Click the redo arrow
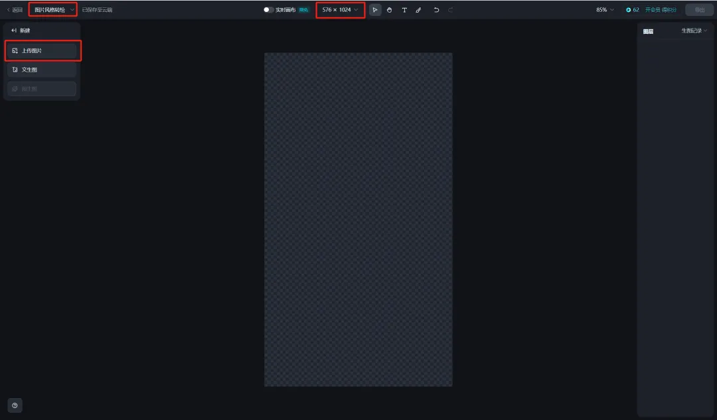Image resolution: width=717 pixels, height=420 pixels. click(450, 9)
